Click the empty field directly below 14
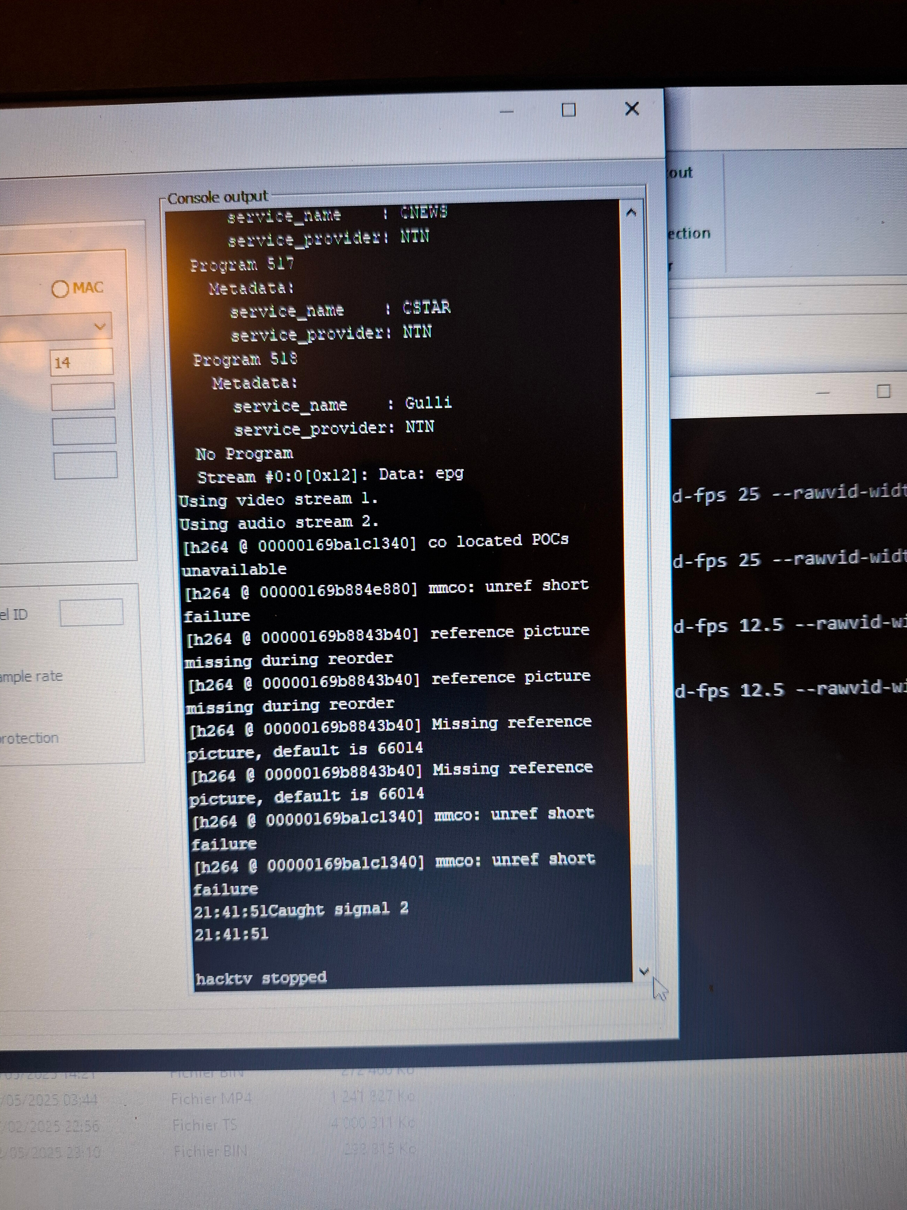Screen dimensions: 907x1210 click(x=83, y=396)
